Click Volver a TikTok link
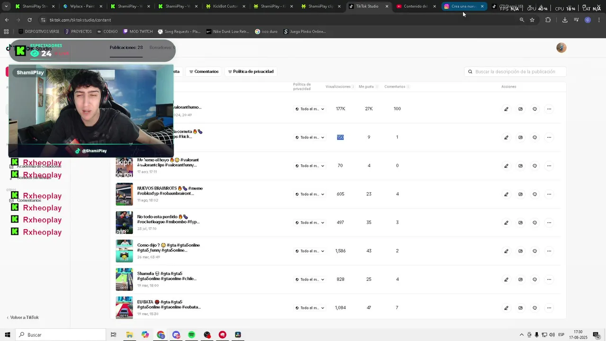 (x=23, y=317)
